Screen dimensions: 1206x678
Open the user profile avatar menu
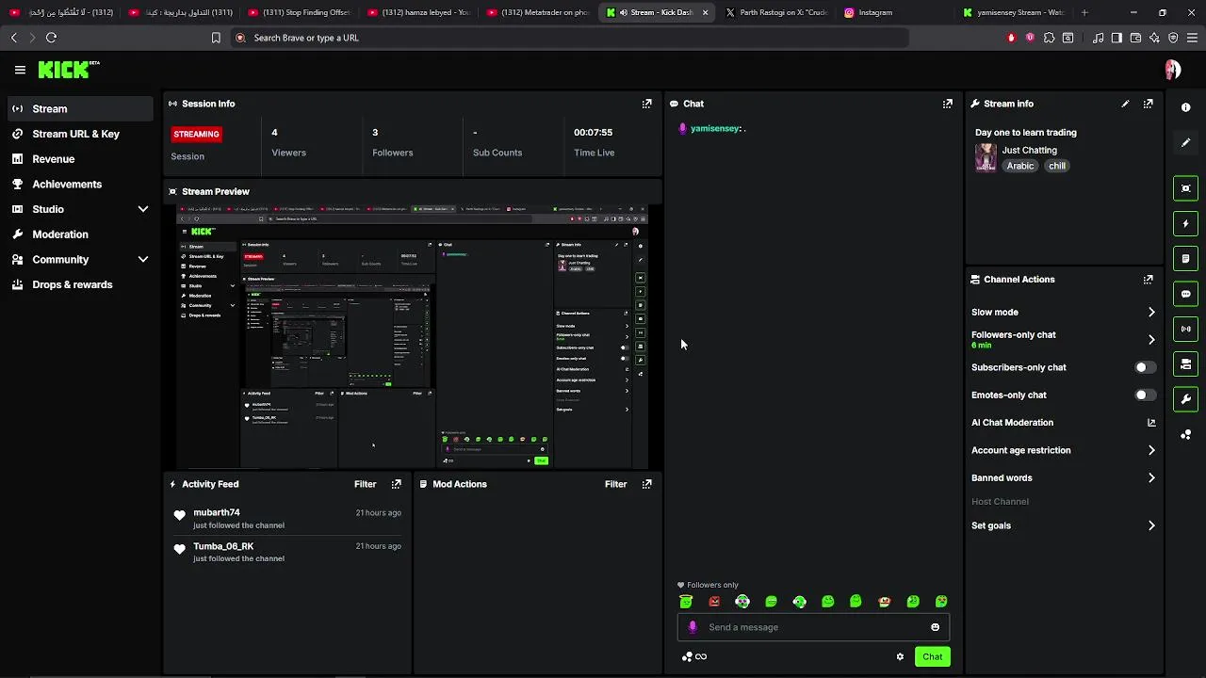click(x=1173, y=70)
